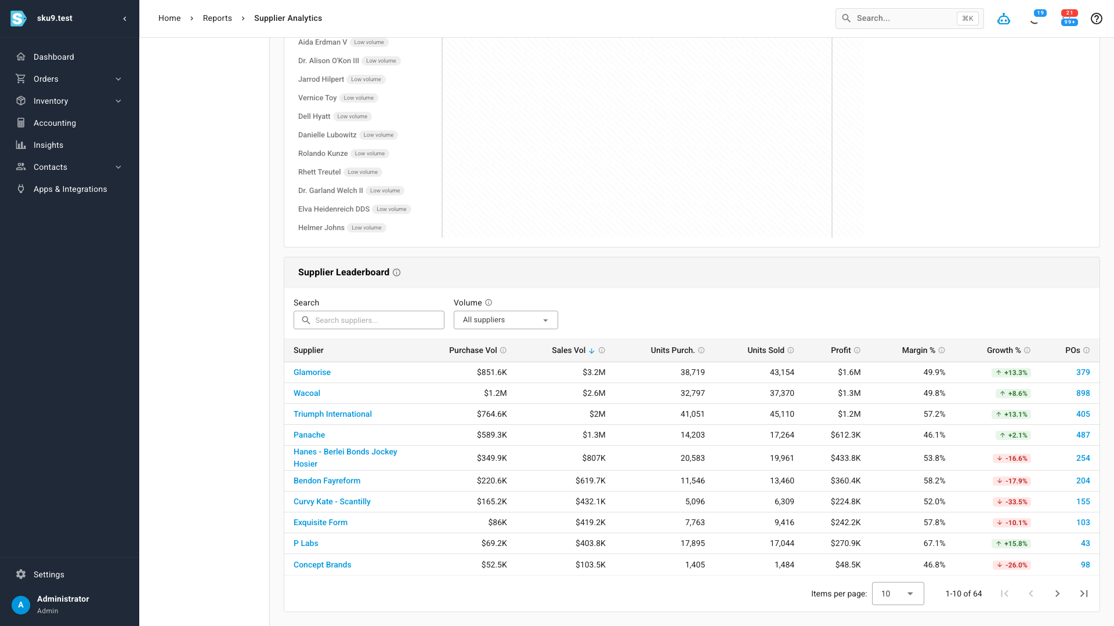The width and height of the screenshot is (1114, 626).
Task: Go to Reports breadcrumb
Action: (218, 19)
